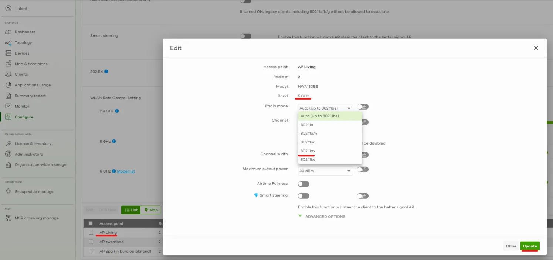Choose 802.11a radio mode
Viewport: 553px width, 260px height.
(x=330, y=125)
